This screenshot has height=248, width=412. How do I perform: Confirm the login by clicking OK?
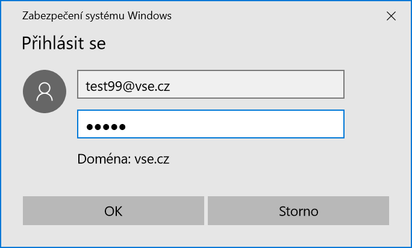(x=113, y=211)
